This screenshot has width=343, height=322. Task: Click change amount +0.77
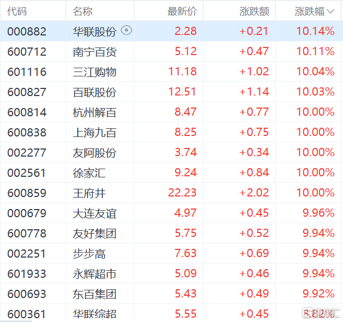tap(254, 112)
